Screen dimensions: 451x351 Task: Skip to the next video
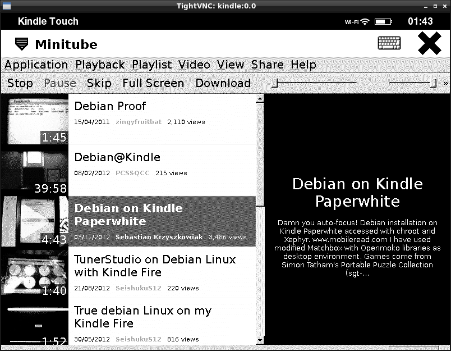[99, 83]
